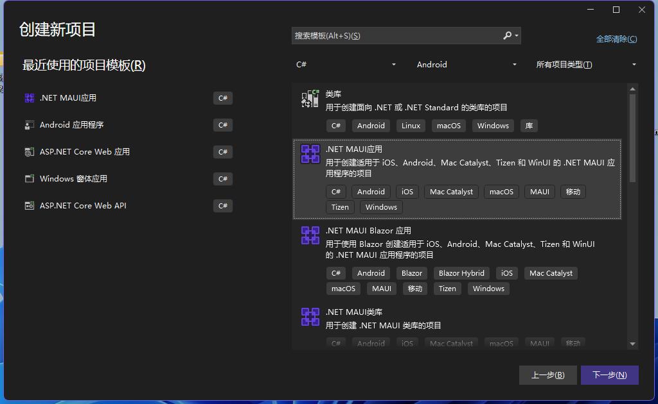Click the Windows tag under 类库 template
The width and height of the screenshot is (658, 404).
[x=493, y=126]
